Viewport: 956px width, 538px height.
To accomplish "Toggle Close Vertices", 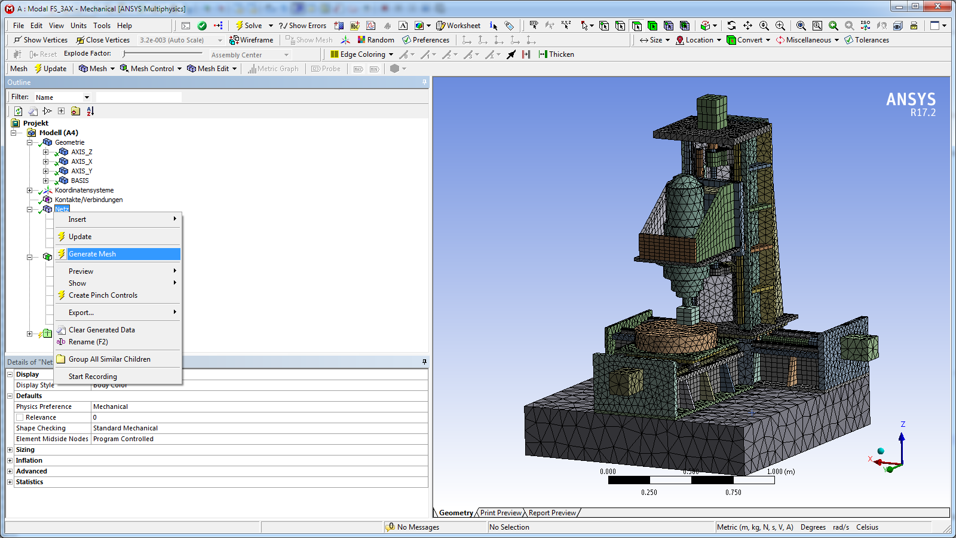I will (x=103, y=40).
